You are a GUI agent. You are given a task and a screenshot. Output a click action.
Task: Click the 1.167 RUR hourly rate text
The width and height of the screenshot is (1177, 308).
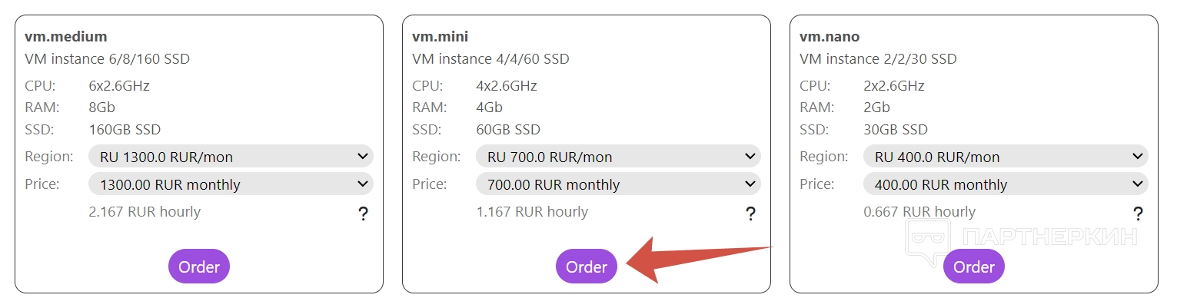coord(532,212)
